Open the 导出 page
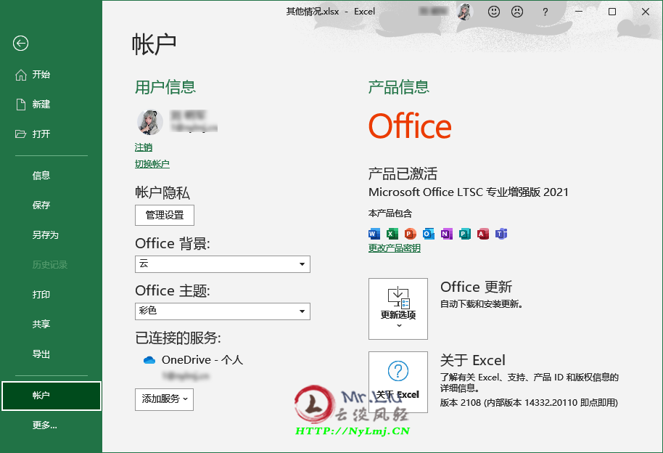The image size is (663, 453). [x=41, y=354]
